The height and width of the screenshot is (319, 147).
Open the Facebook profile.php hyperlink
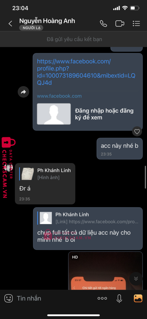86,72
